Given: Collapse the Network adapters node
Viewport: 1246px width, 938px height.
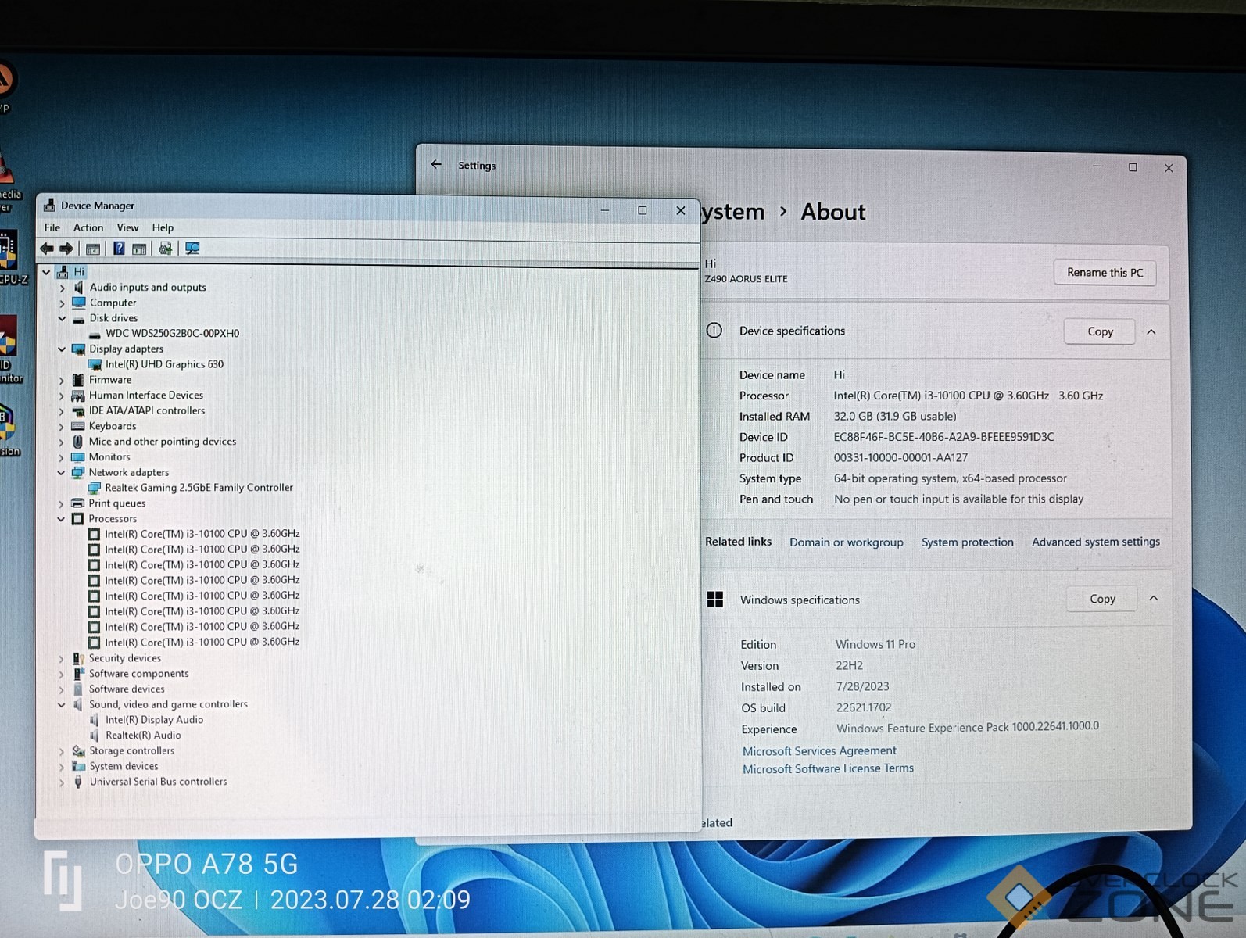Looking at the screenshot, I should pyautogui.click(x=61, y=473).
